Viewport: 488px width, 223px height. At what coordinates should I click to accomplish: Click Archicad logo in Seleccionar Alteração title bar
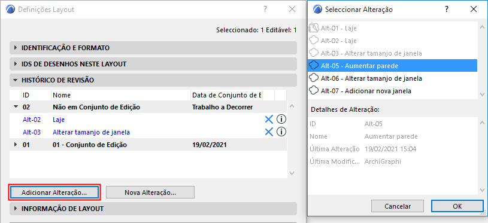click(x=317, y=10)
